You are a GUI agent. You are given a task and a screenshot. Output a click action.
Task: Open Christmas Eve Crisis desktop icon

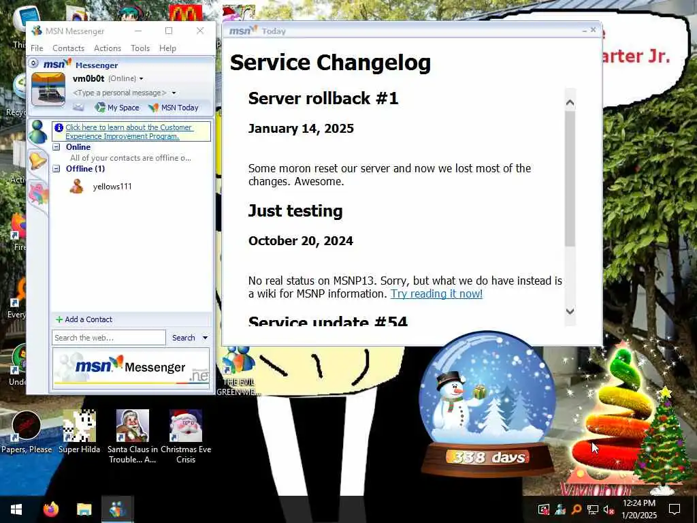pyautogui.click(x=186, y=437)
